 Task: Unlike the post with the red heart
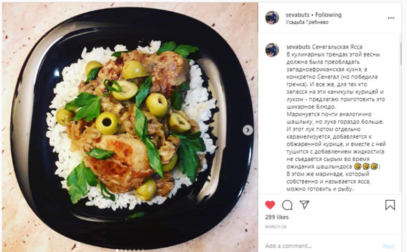coord(270,205)
